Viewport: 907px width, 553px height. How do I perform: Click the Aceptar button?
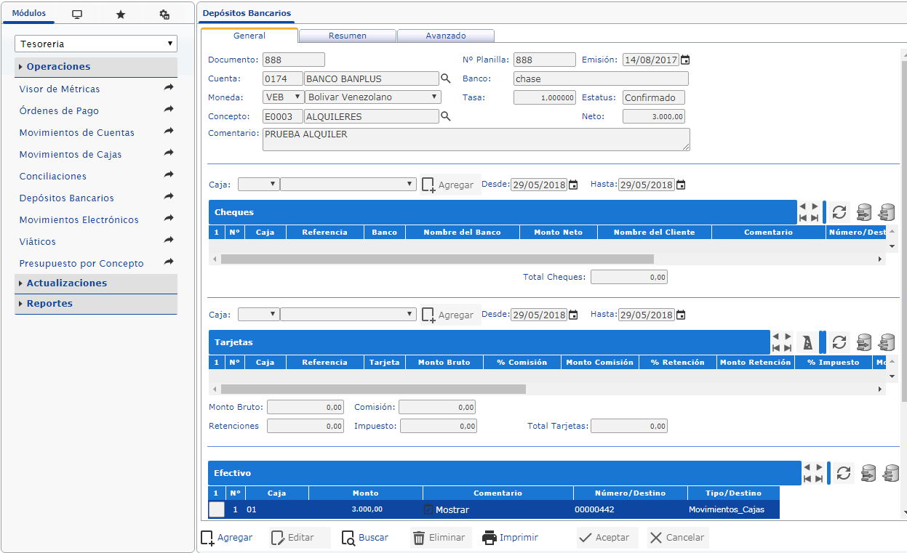[607, 538]
